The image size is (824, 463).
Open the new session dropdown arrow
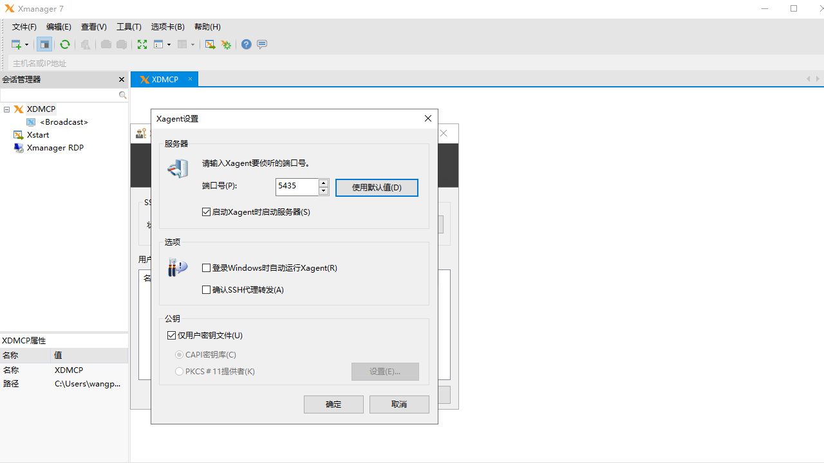(x=26, y=44)
